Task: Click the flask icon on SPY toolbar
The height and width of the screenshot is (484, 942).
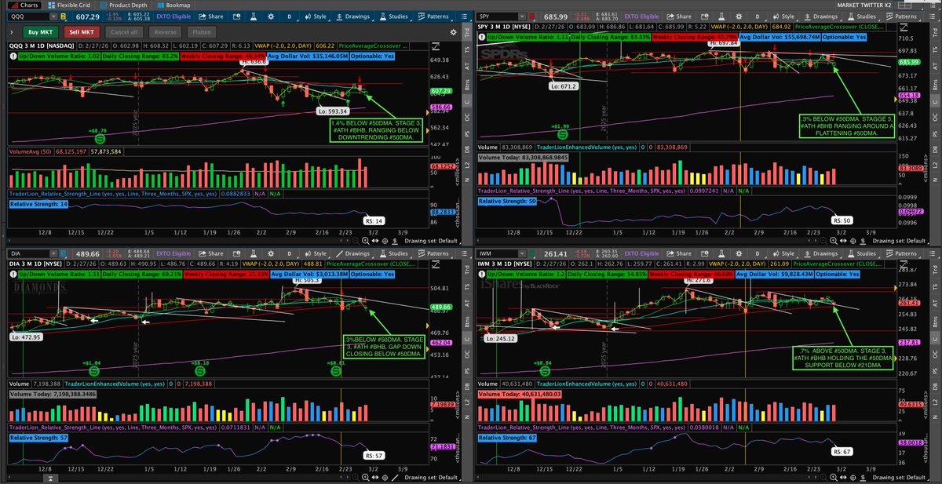Action: point(722,16)
